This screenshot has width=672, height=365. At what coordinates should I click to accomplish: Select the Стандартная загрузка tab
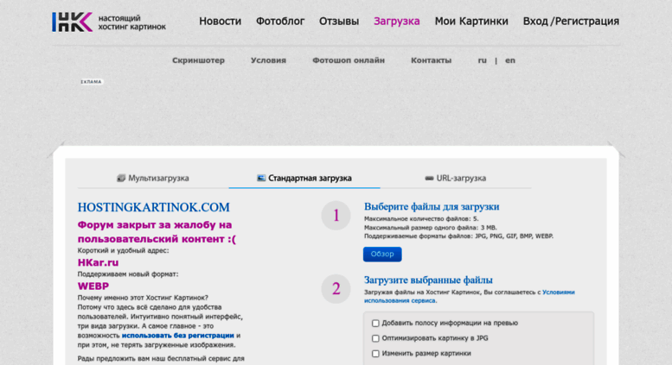coord(304,178)
